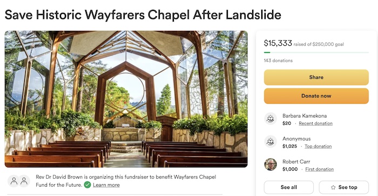Show top donations with See top
The image size is (378, 196).
344,187
